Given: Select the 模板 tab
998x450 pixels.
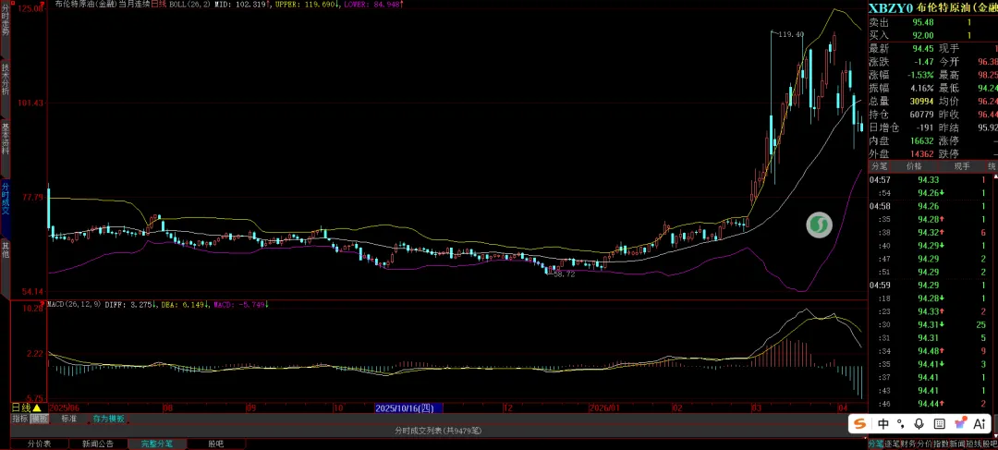Looking at the screenshot, I should [x=40, y=419].
